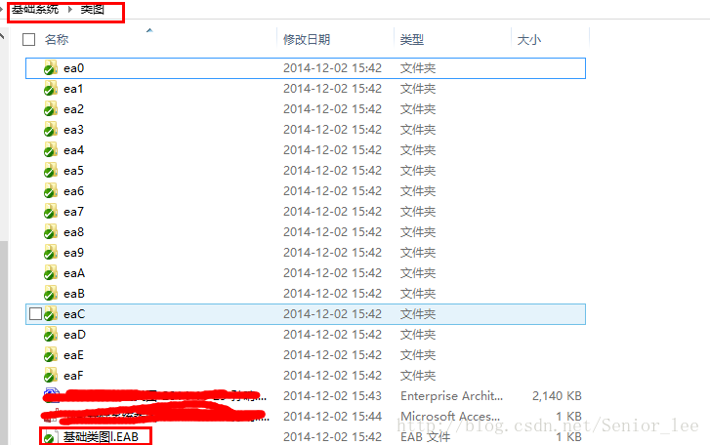The image size is (710, 445).
Task: Open the ea3 folder icon
Action: pyautogui.click(x=50, y=130)
